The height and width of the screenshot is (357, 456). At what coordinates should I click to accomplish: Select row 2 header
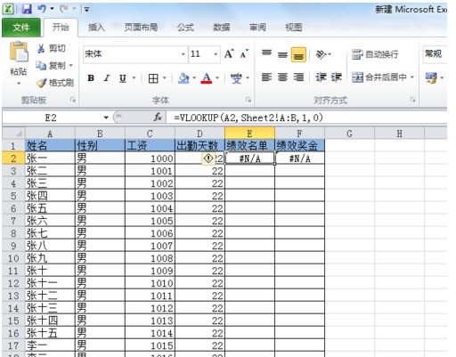(x=13, y=158)
